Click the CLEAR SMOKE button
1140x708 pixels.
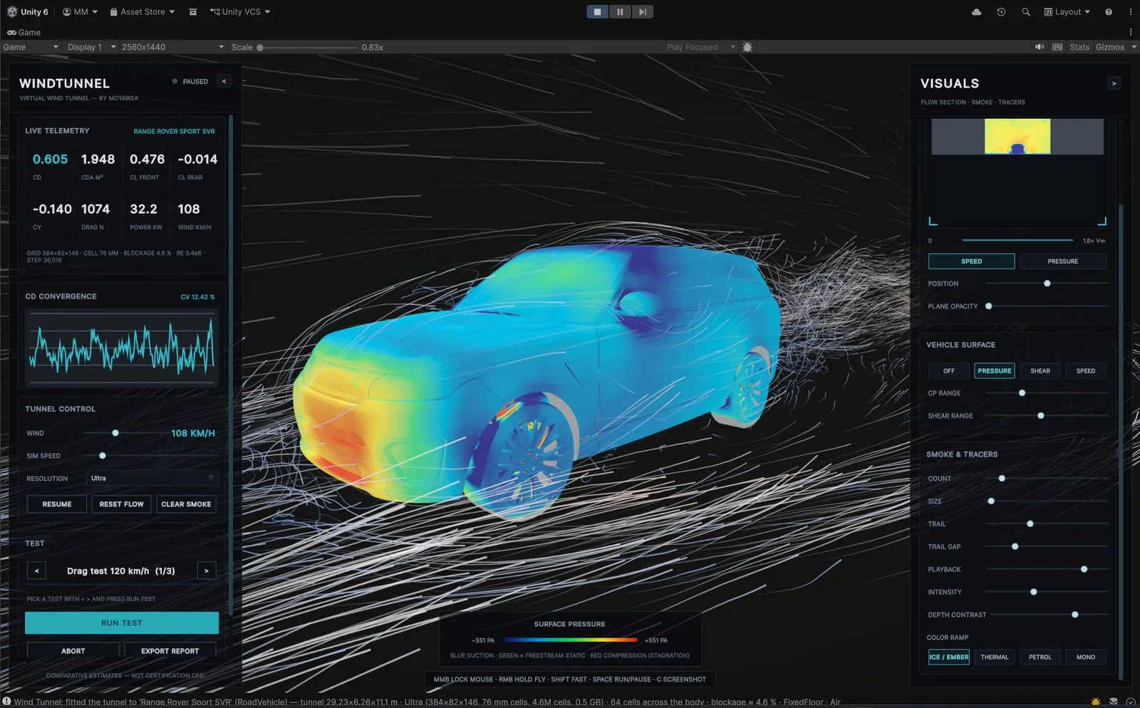coord(186,504)
